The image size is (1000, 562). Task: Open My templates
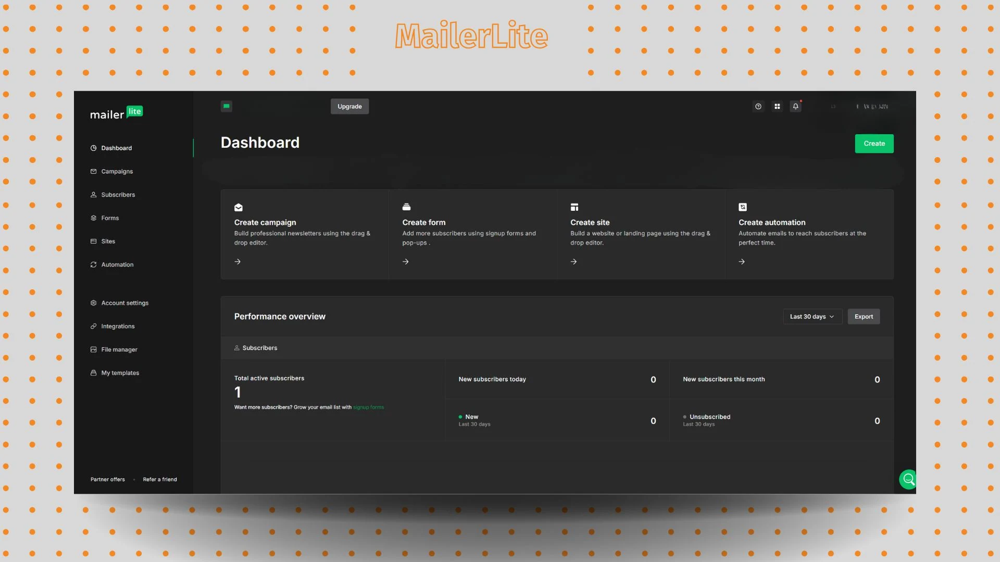(120, 373)
